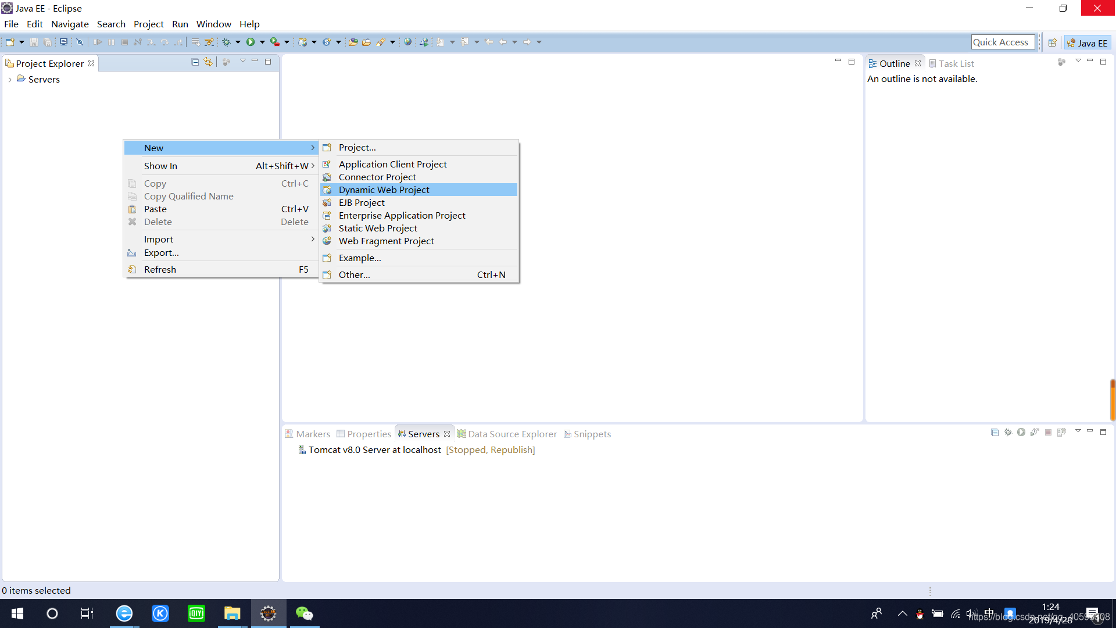The height and width of the screenshot is (628, 1116).
Task: Open the Window menu
Action: (x=213, y=24)
